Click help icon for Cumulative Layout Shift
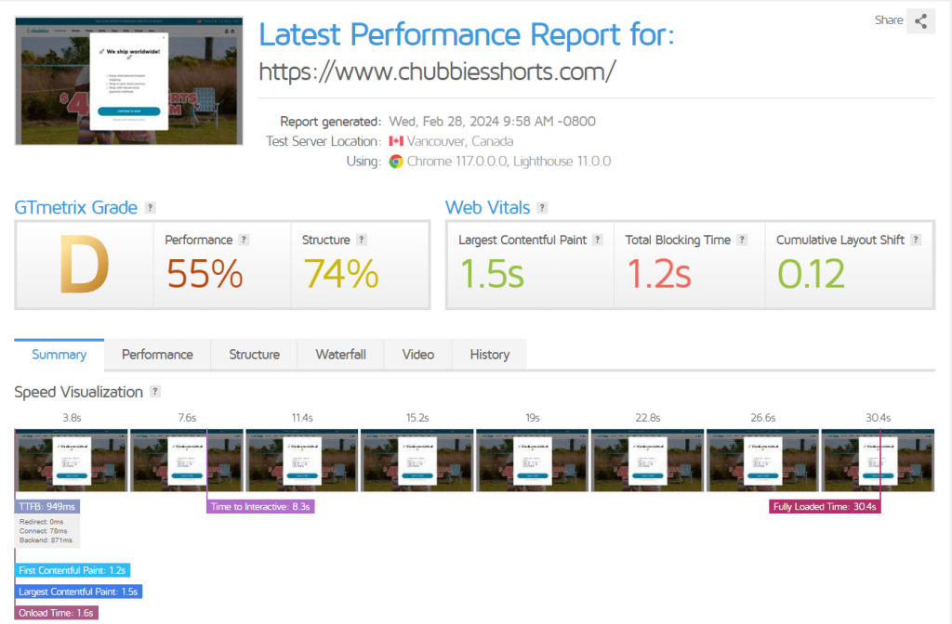Viewport: 952px width, 624px height. [916, 240]
